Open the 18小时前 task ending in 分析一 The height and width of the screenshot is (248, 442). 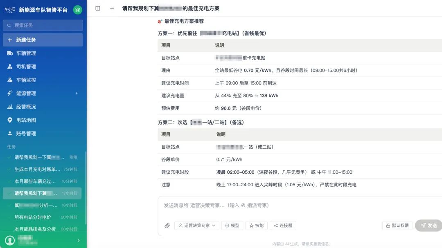click(x=43, y=205)
